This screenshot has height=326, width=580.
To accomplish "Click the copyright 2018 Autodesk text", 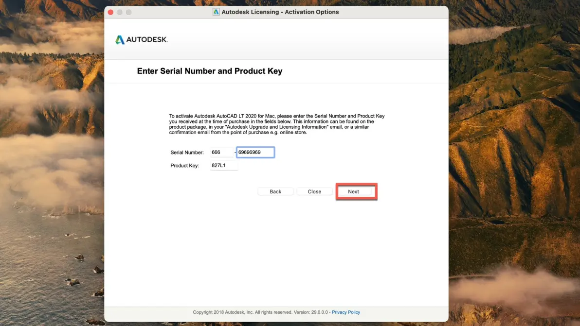I will coord(260,312).
